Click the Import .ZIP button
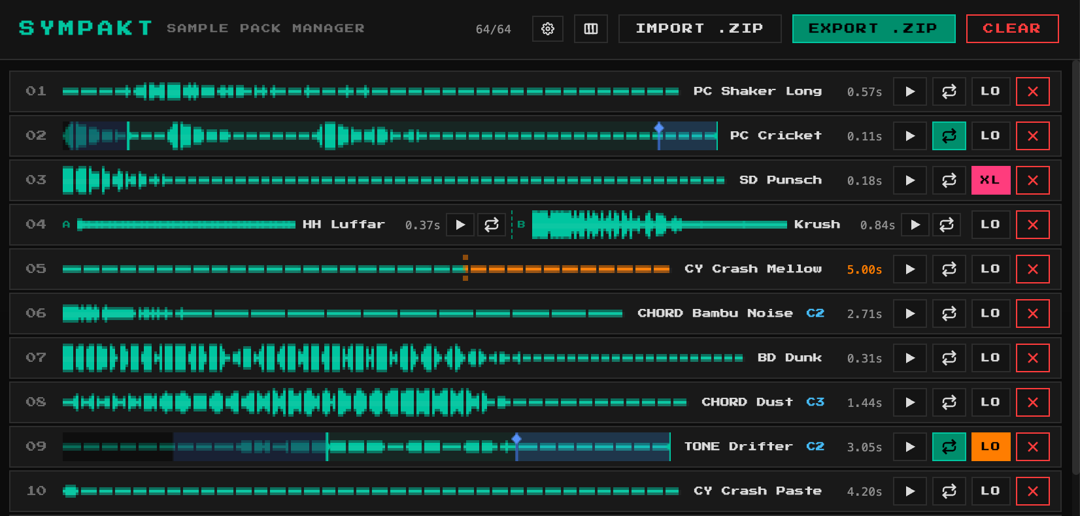The width and height of the screenshot is (1080, 516). [700, 29]
